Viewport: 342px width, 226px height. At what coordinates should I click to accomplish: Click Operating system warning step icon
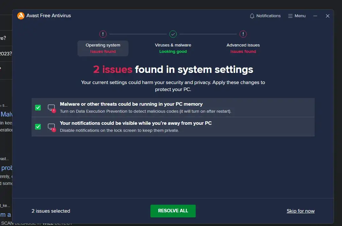[103, 34]
